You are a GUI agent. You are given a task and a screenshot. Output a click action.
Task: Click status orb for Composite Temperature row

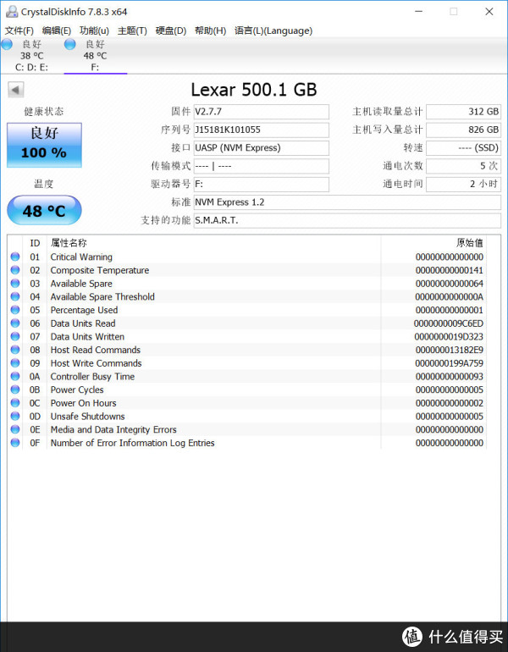pos(15,270)
